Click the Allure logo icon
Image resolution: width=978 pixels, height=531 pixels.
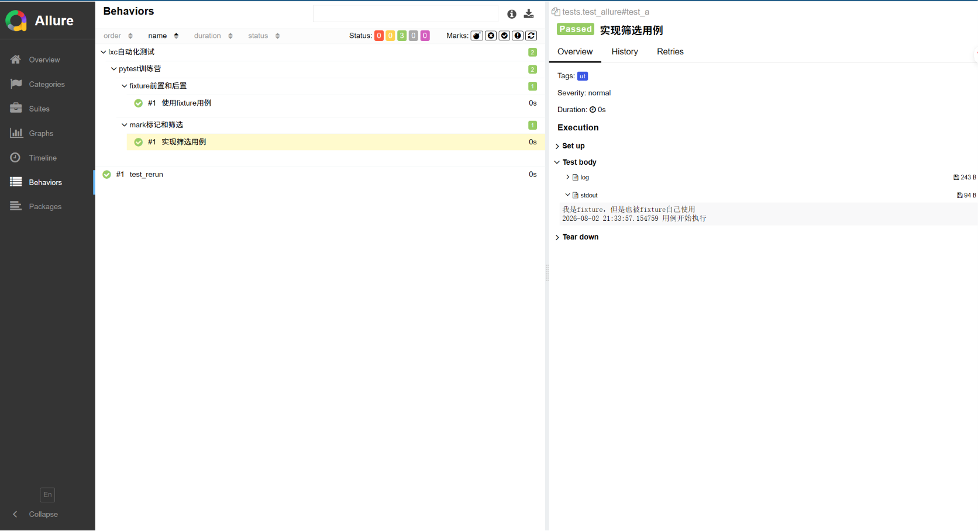[16, 20]
